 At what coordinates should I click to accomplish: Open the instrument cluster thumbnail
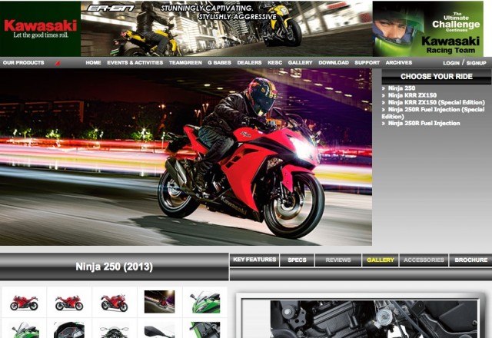pyautogui.click(x=69, y=328)
